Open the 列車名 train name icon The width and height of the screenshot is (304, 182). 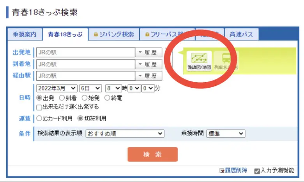pos(226,61)
